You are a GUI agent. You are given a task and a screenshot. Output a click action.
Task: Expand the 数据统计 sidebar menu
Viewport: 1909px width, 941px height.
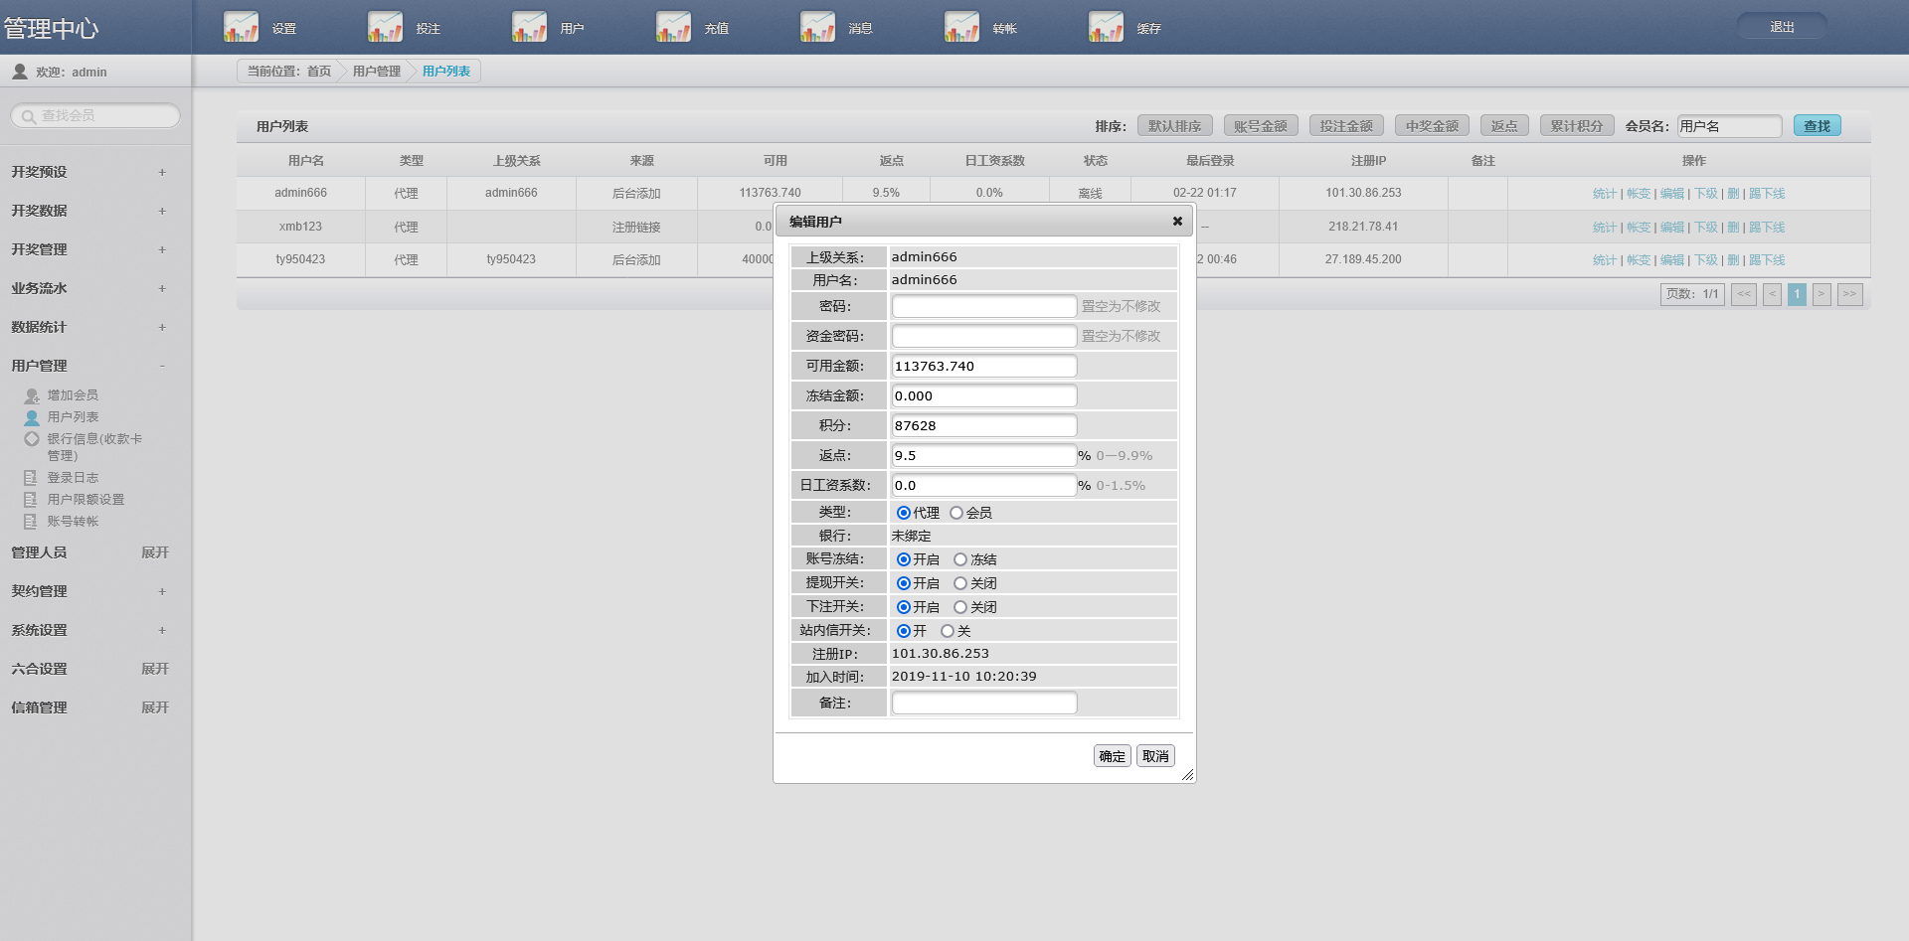point(162,327)
